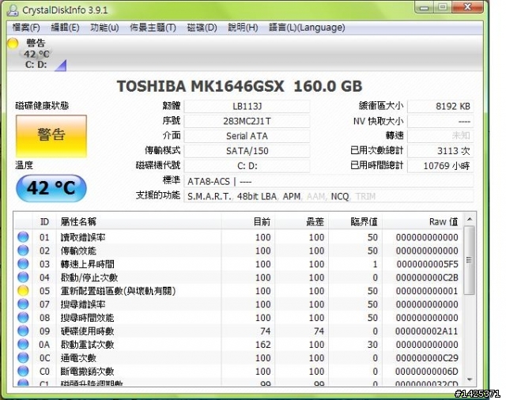Select the 通電次數 attribute row
The height and width of the screenshot is (400, 506).
[x=238, y=358]
